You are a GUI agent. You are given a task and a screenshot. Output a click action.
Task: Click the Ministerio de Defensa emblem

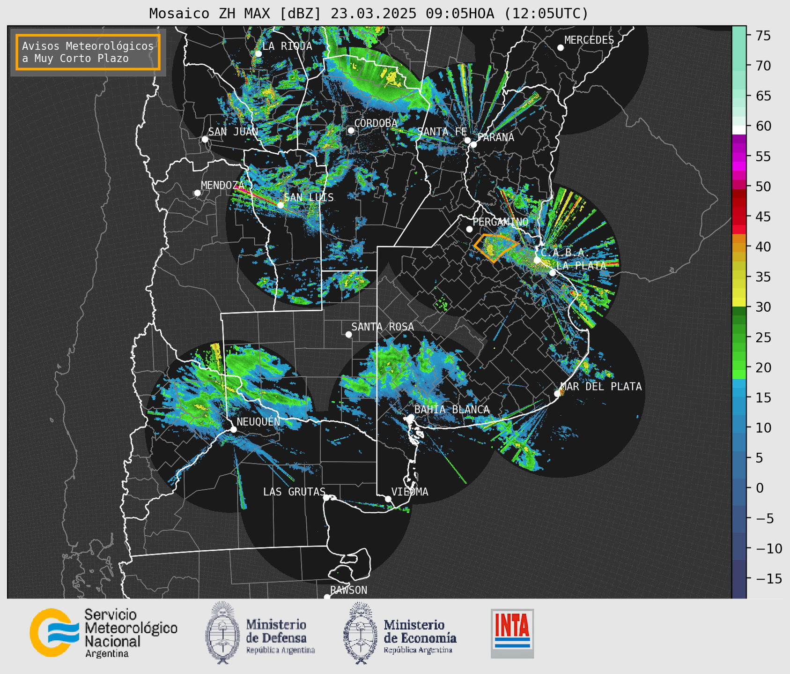click(222, 632)
